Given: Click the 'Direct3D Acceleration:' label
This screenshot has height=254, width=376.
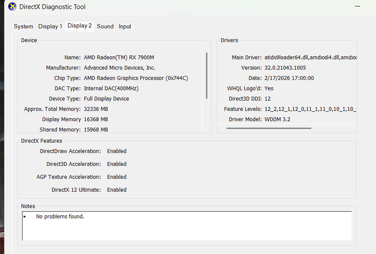Looking at the screenshot, I should 74,164.
